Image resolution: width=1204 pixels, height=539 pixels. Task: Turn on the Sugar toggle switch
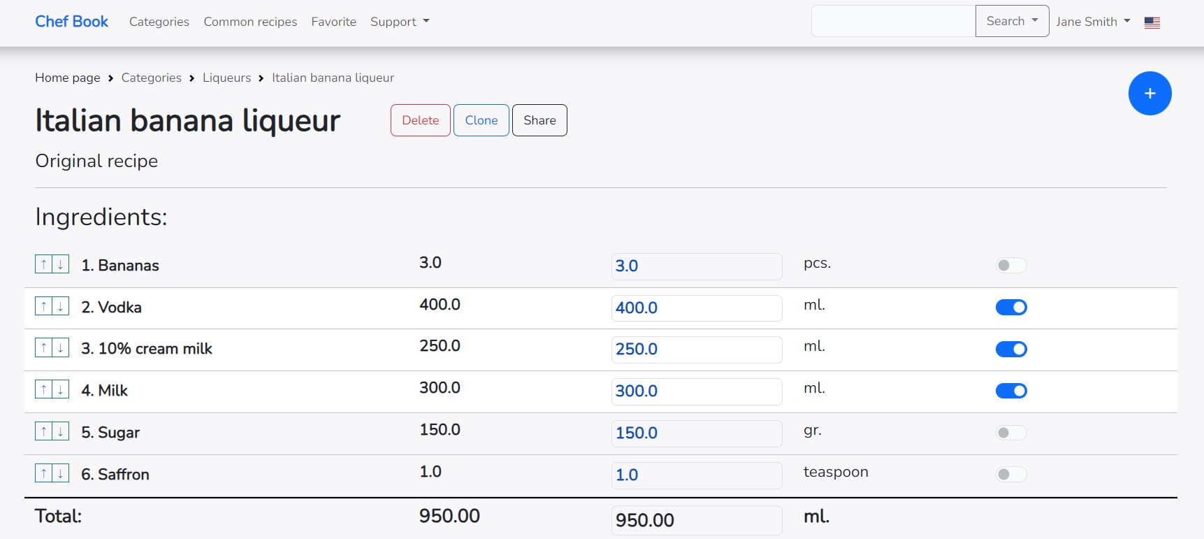(1010, 433)
